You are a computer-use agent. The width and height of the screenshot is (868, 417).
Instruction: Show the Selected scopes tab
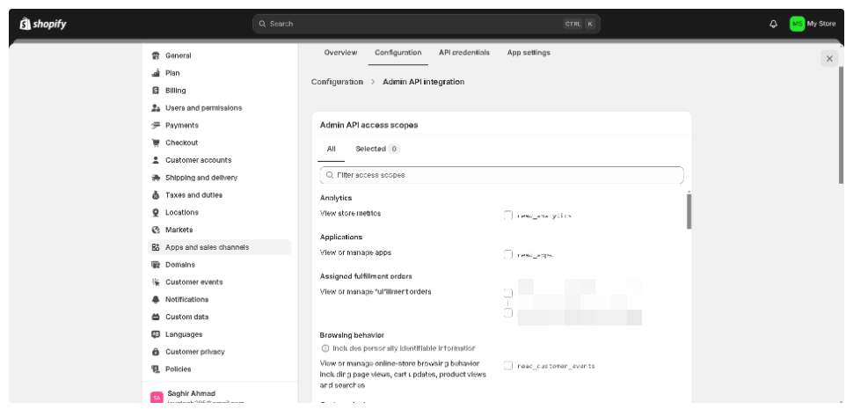coord(376,149)
